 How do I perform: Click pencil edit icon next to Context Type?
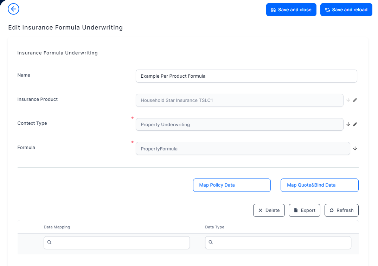355,124
